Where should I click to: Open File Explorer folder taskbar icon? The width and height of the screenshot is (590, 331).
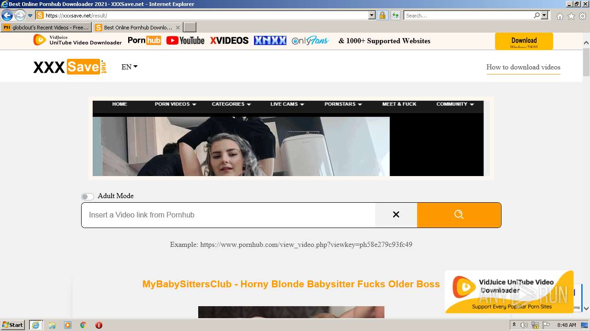coord(52,325)
